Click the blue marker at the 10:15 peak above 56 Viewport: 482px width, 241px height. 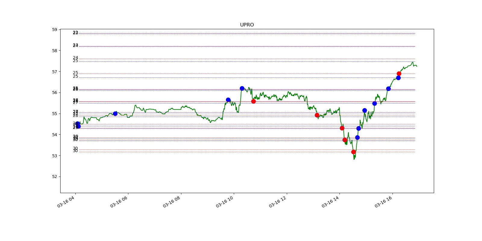pyautogui.click(x=242, y=88)
